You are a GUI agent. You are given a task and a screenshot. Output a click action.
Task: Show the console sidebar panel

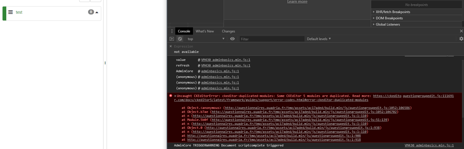coord(172,39)
